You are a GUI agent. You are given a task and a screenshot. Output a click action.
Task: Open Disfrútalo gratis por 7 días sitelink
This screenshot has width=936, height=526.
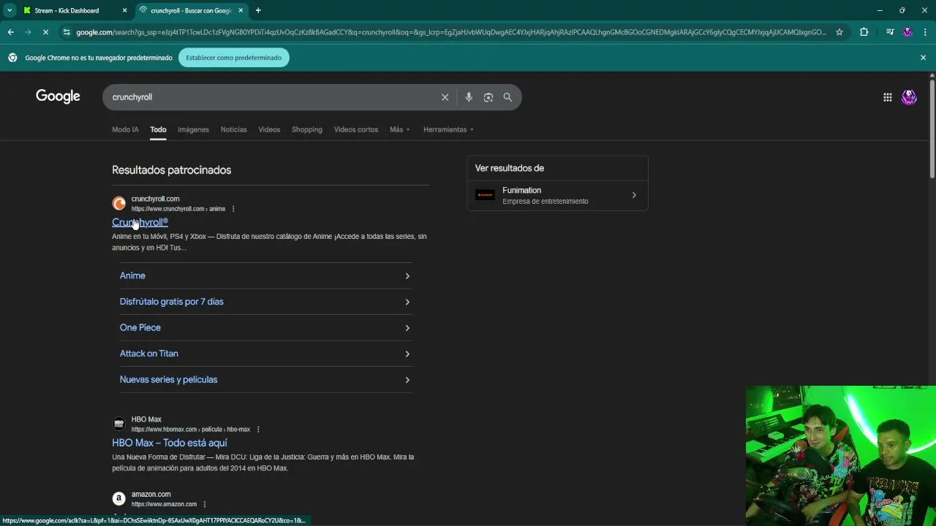tap(172, 302)
